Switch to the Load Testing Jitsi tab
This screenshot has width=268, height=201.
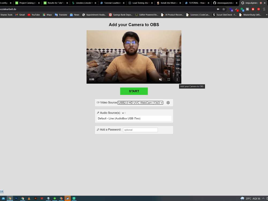click(x=141, y=3)
